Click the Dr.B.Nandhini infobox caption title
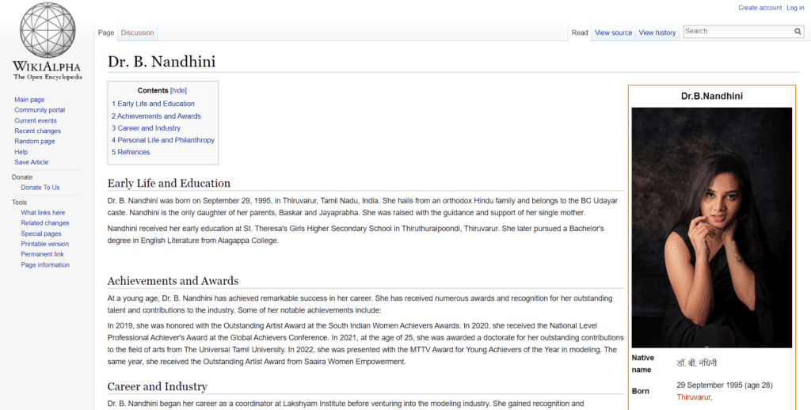 coord(712,96)
